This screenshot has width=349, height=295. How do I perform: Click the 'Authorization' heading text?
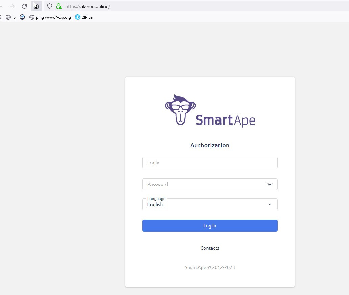210,145
